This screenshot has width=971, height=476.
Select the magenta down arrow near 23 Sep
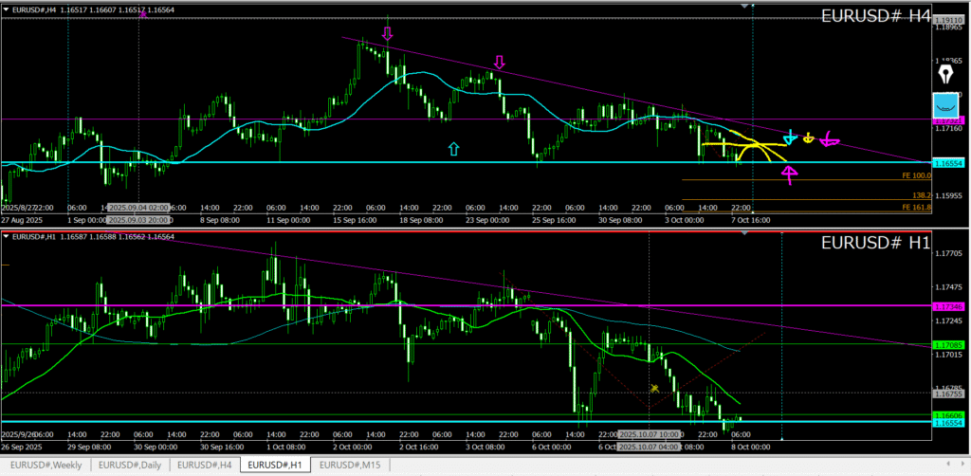pyautogui.click(x=499, y=64)
